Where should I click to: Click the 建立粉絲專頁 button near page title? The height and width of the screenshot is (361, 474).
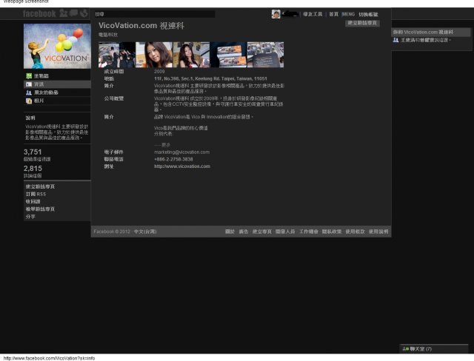pos(362,23)
